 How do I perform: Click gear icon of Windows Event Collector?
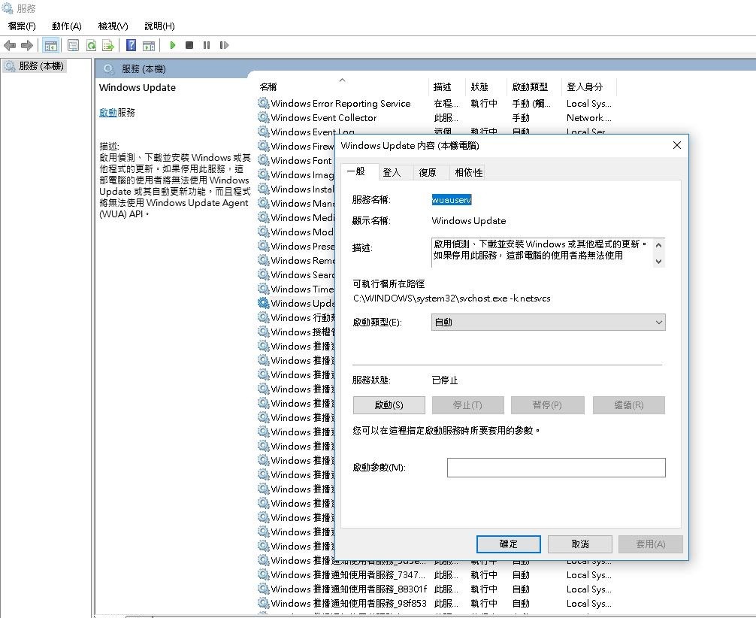coord(263,117)
